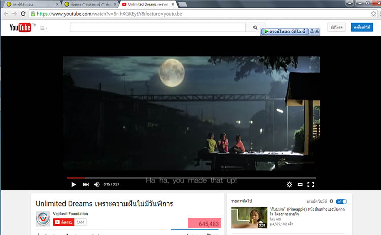Image resolution: width=381 pixels, height=235 pixels.
Task: Click the video title Unlimited Dreams
Action: [x=104, y=204]
